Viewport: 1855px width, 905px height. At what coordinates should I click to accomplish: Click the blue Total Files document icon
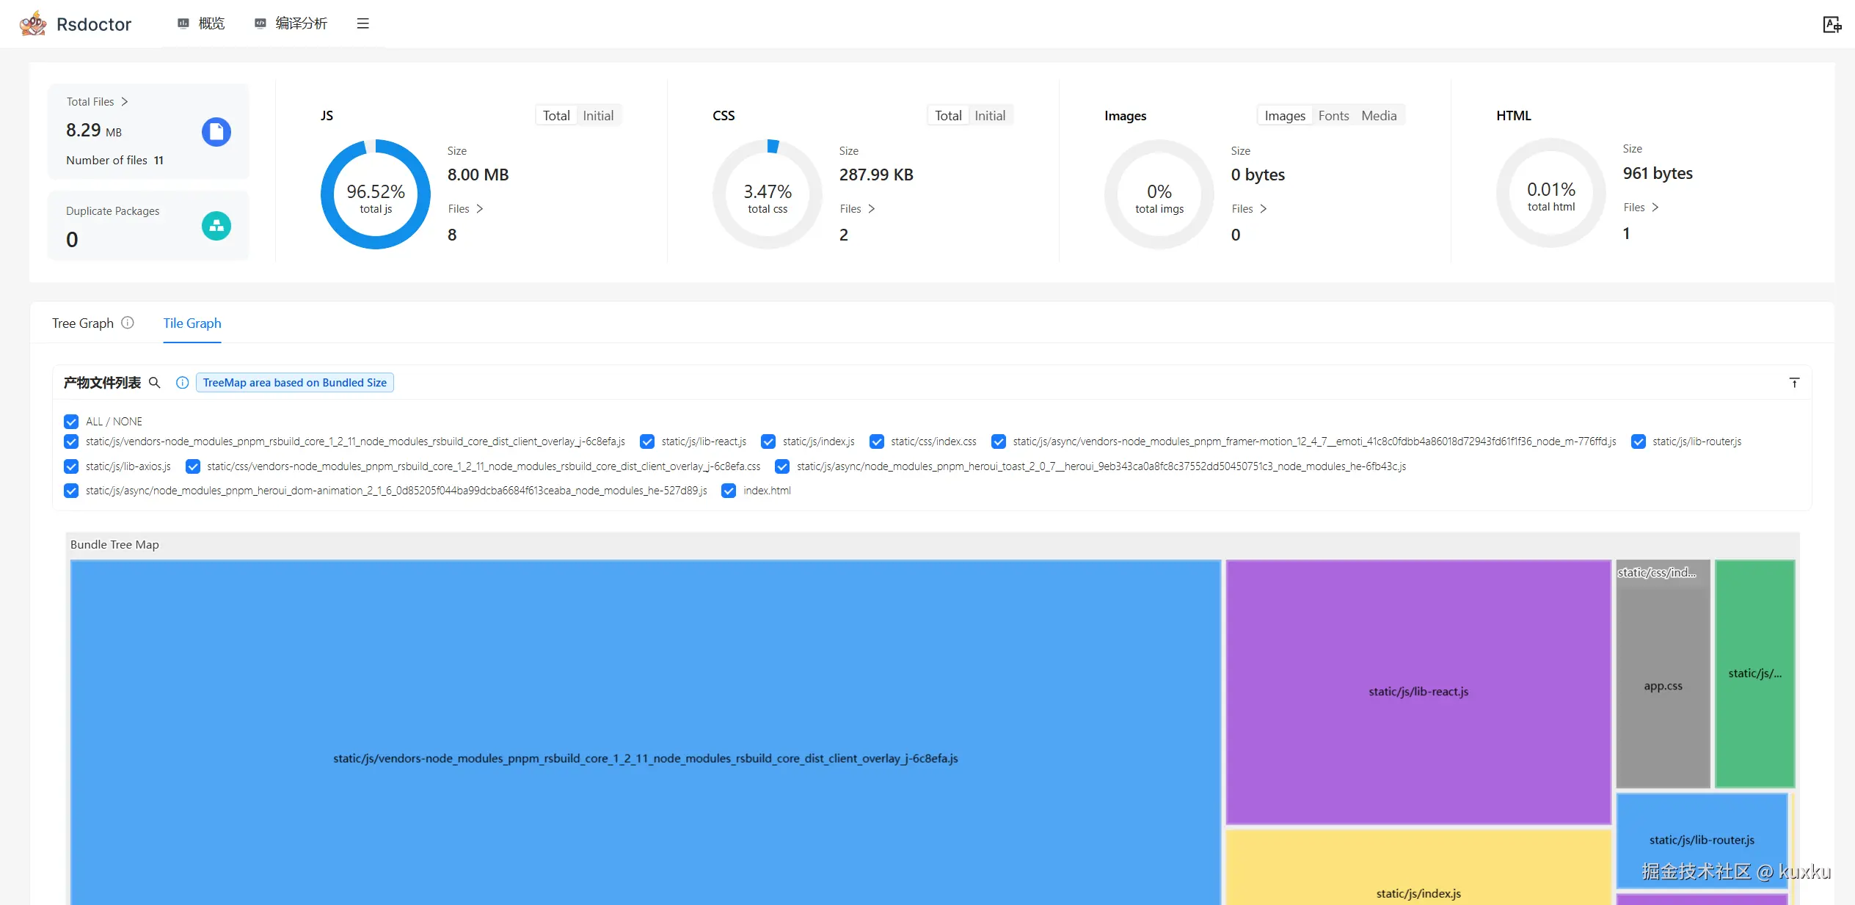216,132
